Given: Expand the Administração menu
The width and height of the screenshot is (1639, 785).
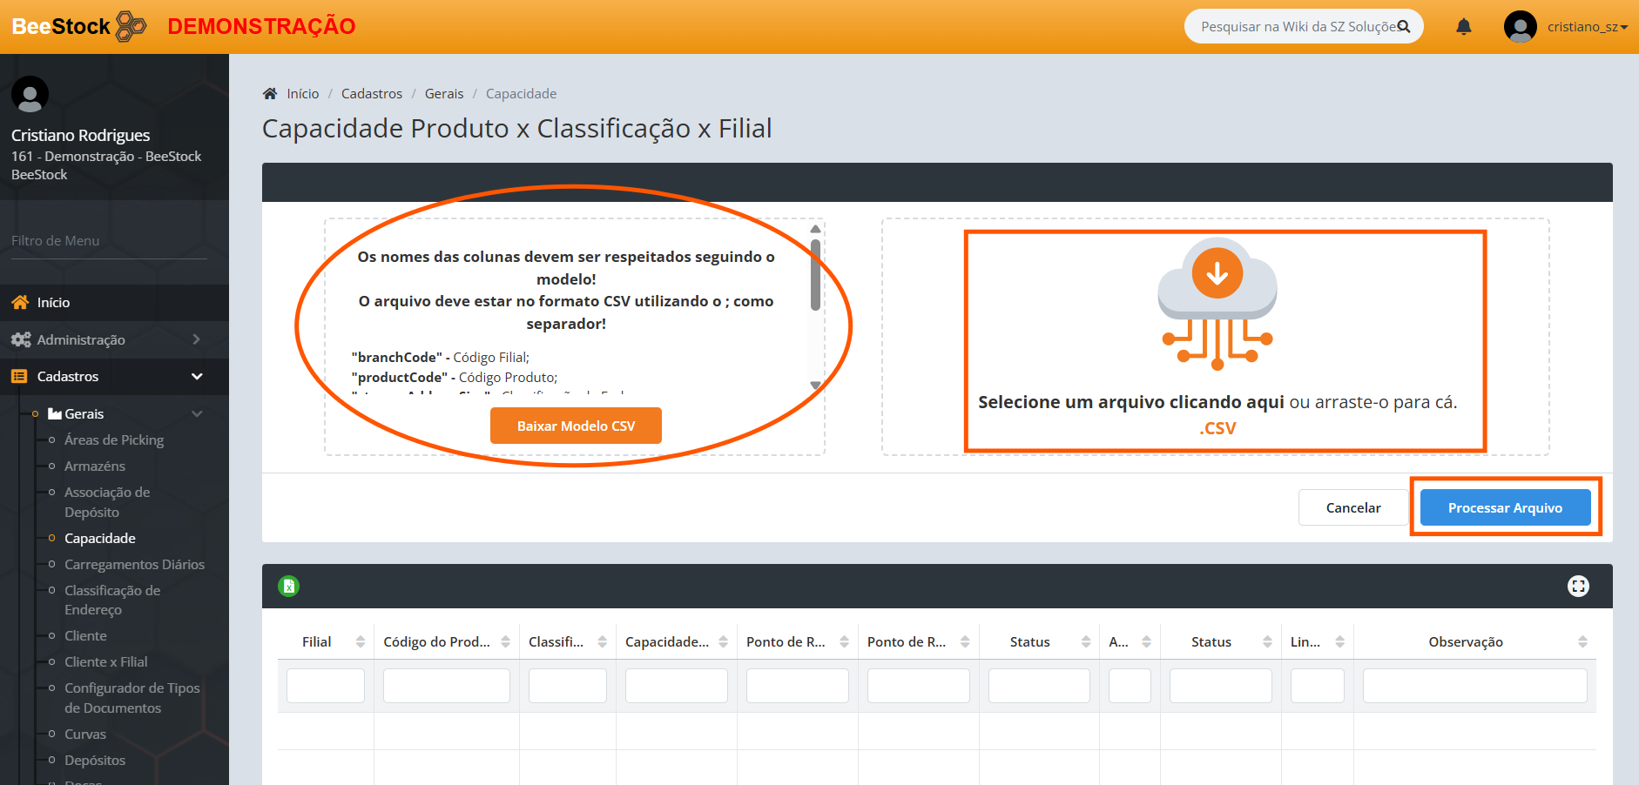Looking at the screenshot, I should (113, 339).
